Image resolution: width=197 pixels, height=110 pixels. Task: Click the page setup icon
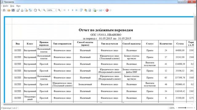26,10
